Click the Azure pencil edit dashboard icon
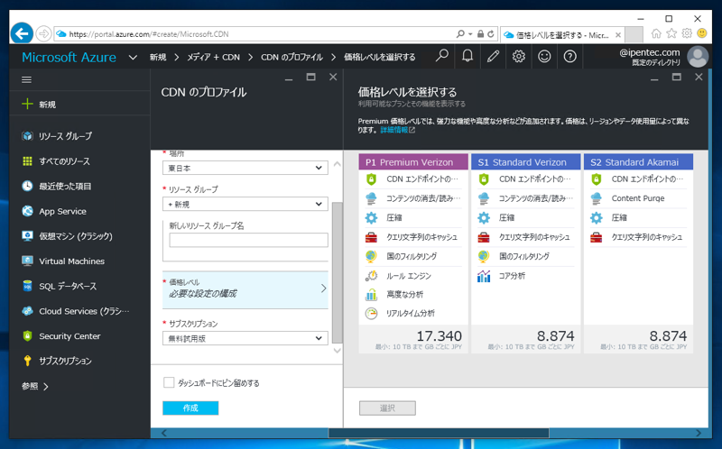Screen dimensions: 722x449 493,56
